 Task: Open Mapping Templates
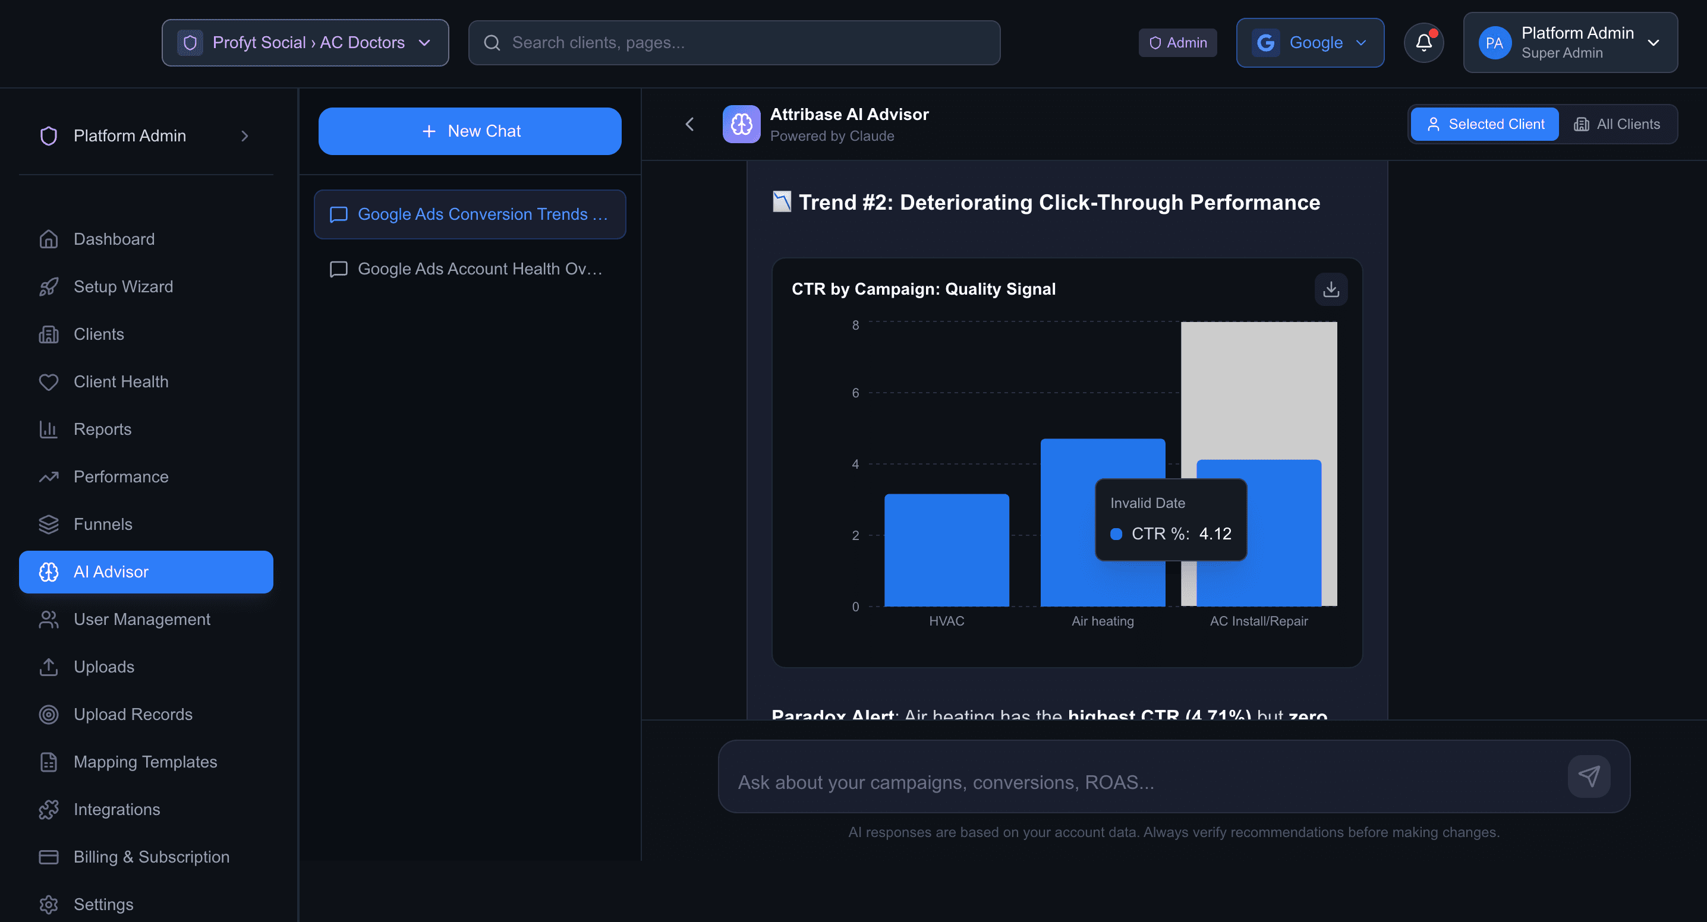pyautogui.click(x=146, y=762)
